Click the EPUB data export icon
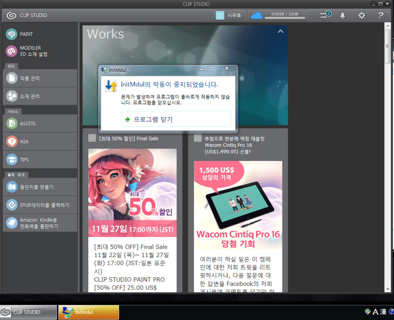 11,205
